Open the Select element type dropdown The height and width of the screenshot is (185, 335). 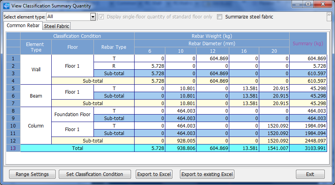93,17
